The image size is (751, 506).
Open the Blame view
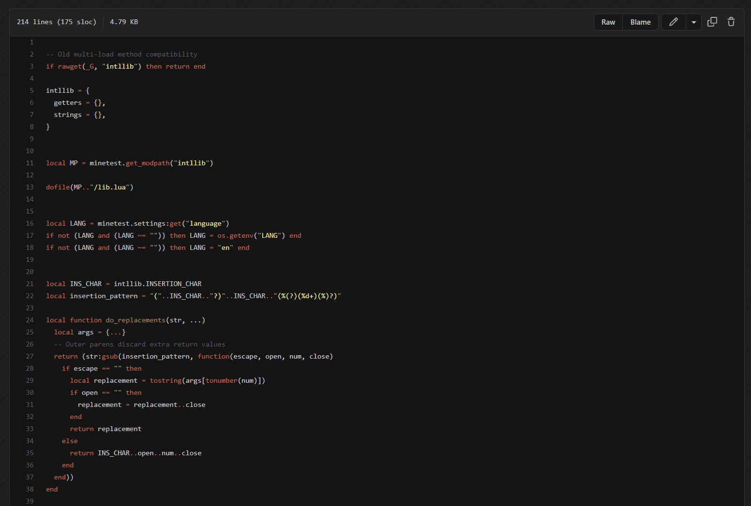click(x=640, y=22)
